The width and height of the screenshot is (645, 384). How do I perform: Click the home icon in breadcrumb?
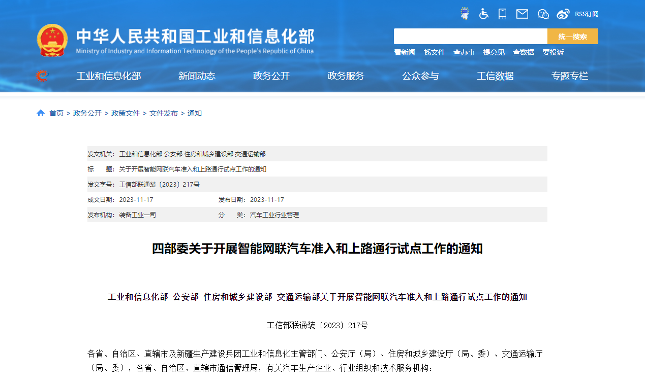41,113
